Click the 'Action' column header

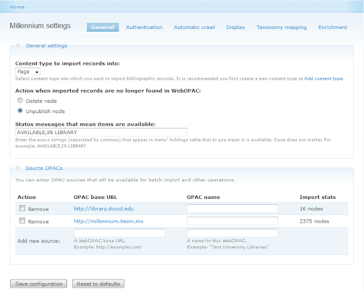pyautogui.click(x=27, y=197)
